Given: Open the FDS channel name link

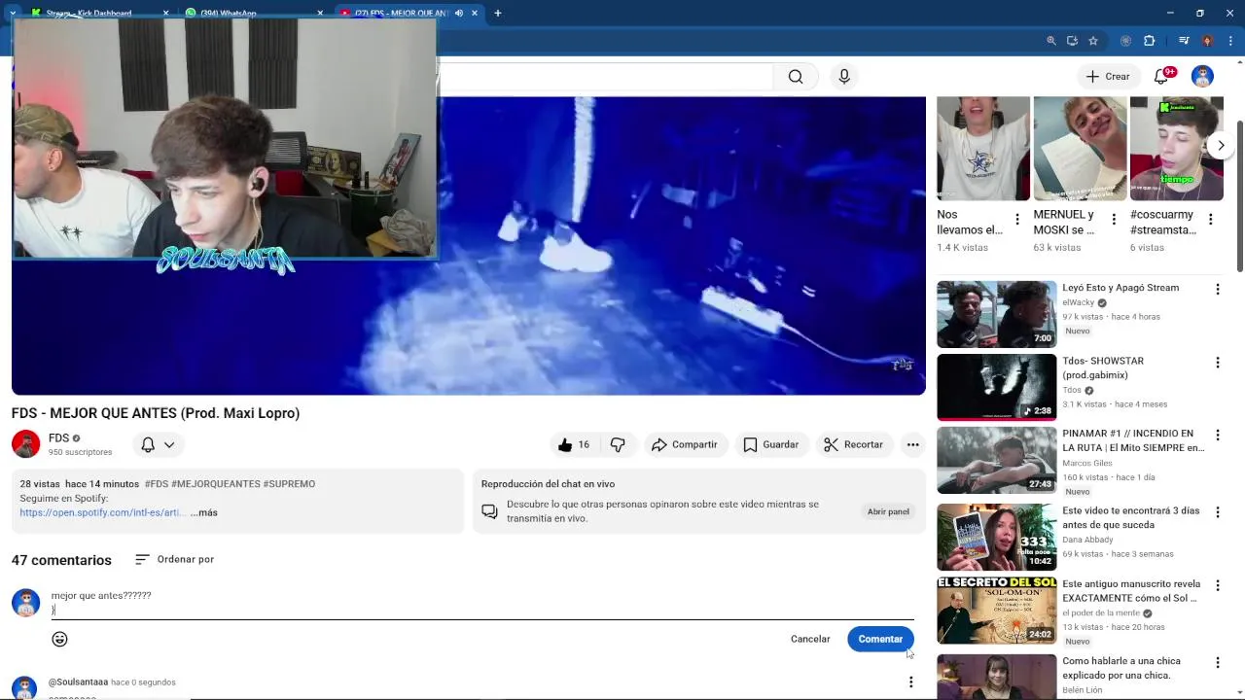Looking at the screenshot, I should pyautogui.click(x=58, y=438).
